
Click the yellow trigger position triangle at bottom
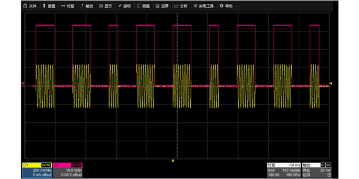point(173,160)
